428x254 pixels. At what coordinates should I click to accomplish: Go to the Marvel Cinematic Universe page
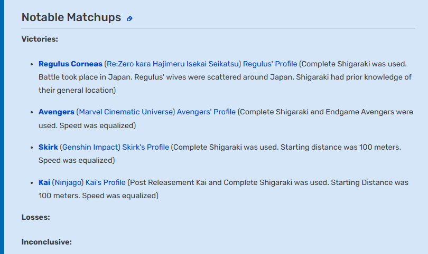coord(126,112)
